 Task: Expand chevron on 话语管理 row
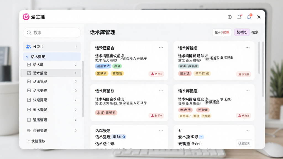(x=76, y=81)
